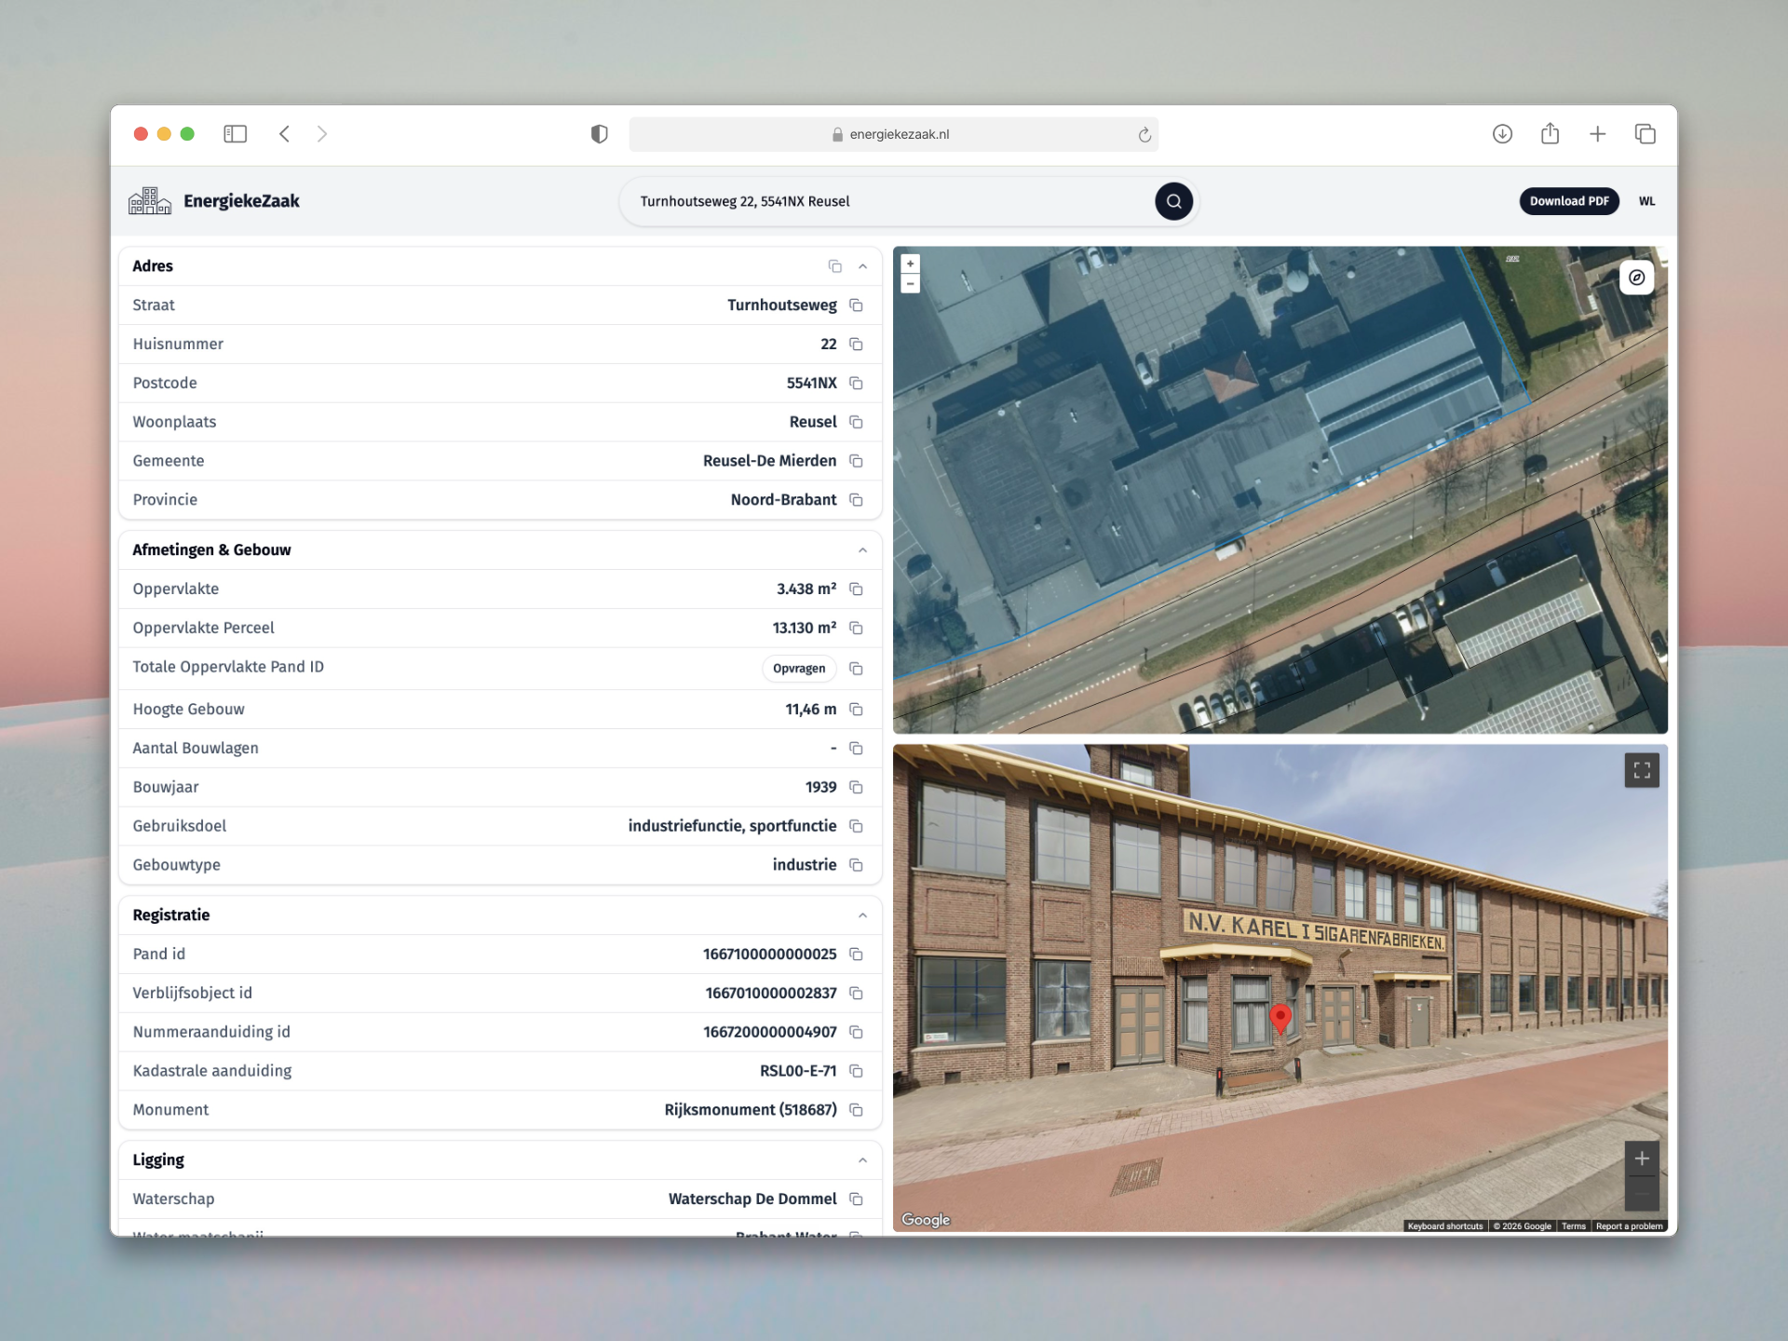Copy the Verblijfsobject id number
This screenshot has height=1341, width=1788.
pyautogui.click(x=856, y=994)
